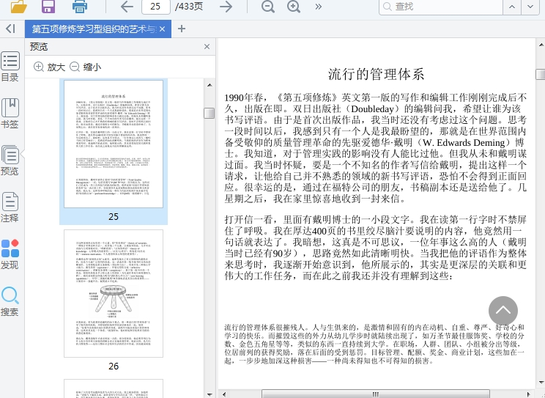This screenshot has width=545, height=398.
Task: Open the 发现 discover panel
Action: [10, 254]
